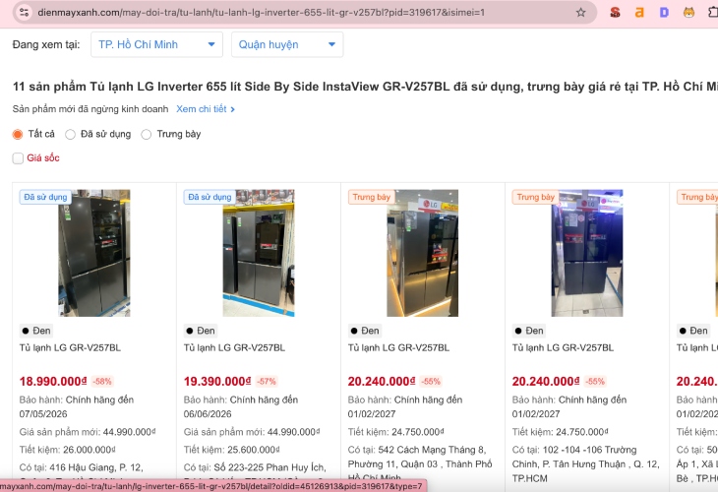Click the -57% discount badge
718x492 pixels.
pos(267,381)
